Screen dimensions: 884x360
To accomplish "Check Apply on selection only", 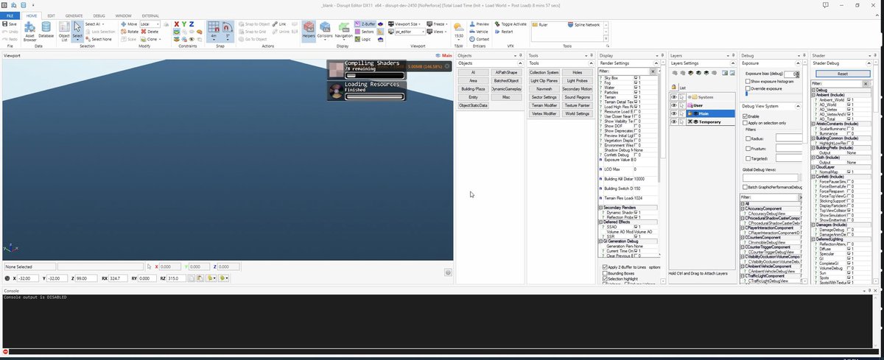I will pos(746,123).
